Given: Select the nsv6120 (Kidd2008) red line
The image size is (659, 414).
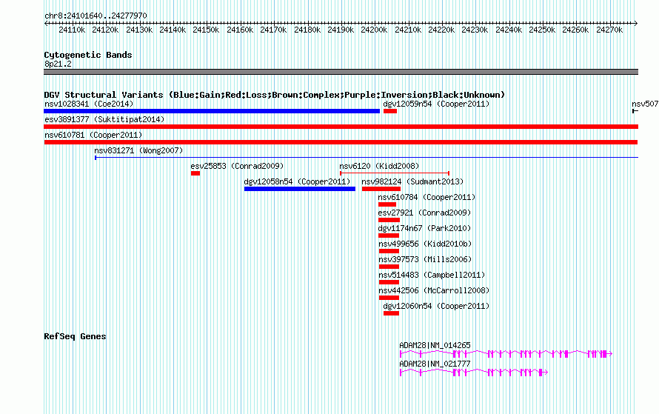Looking at the screenshot, I should tap(395, 173).
